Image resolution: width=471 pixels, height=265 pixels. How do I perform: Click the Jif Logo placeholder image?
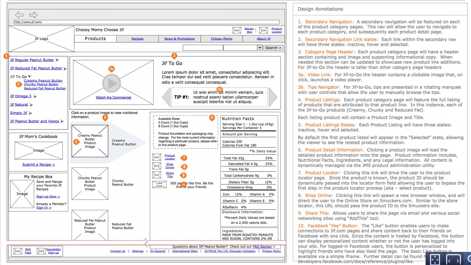pyautogui.click(x=41, y=39)
